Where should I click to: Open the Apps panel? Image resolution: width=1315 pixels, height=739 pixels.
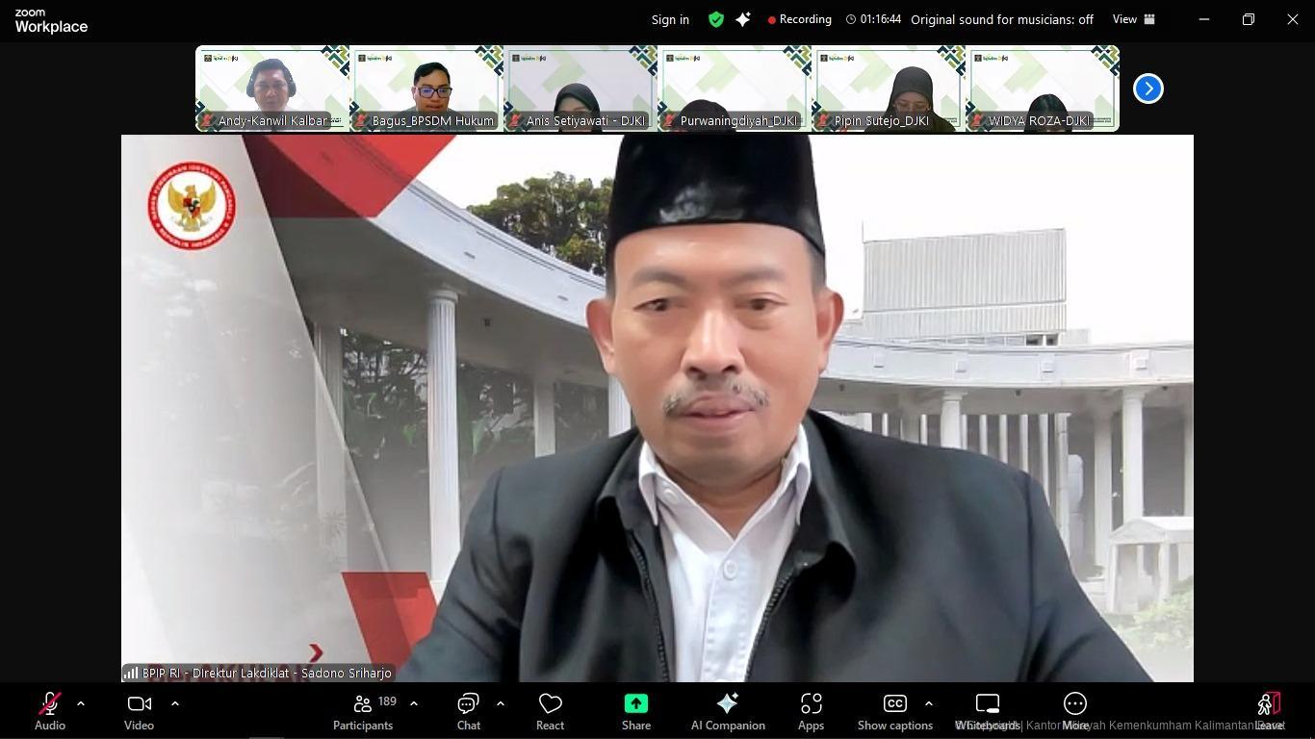pos(811,711)
